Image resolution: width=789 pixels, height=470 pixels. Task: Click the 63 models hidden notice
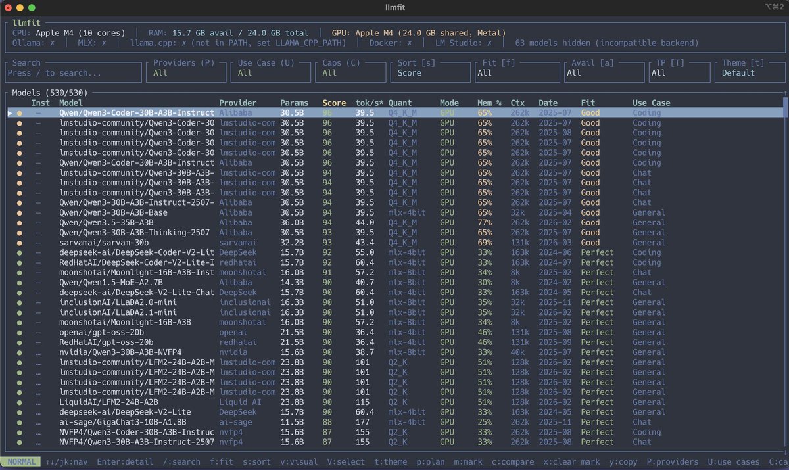click(x=607, y=43)
